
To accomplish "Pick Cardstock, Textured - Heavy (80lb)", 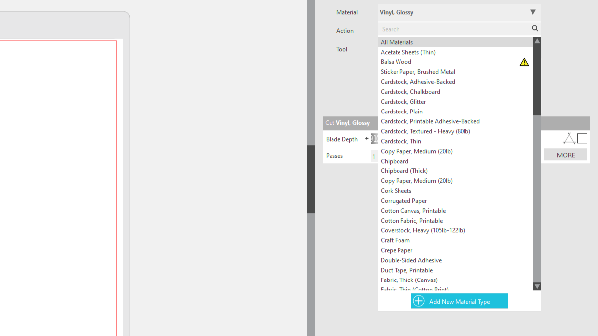I will click(x=456, y=131).
